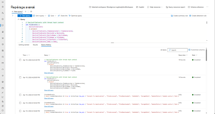Expand Help resources dropdown
This screenshot has width=215, height=114.
point(155,7)
